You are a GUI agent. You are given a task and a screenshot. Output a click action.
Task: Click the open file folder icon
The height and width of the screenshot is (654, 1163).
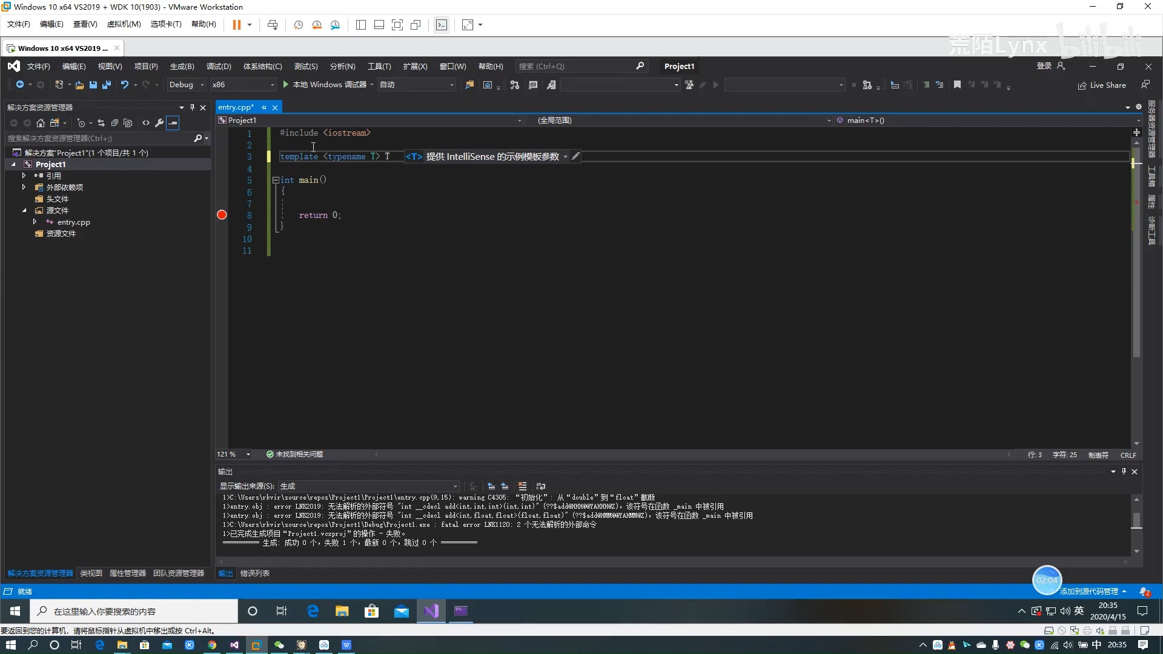click(79, 85)
